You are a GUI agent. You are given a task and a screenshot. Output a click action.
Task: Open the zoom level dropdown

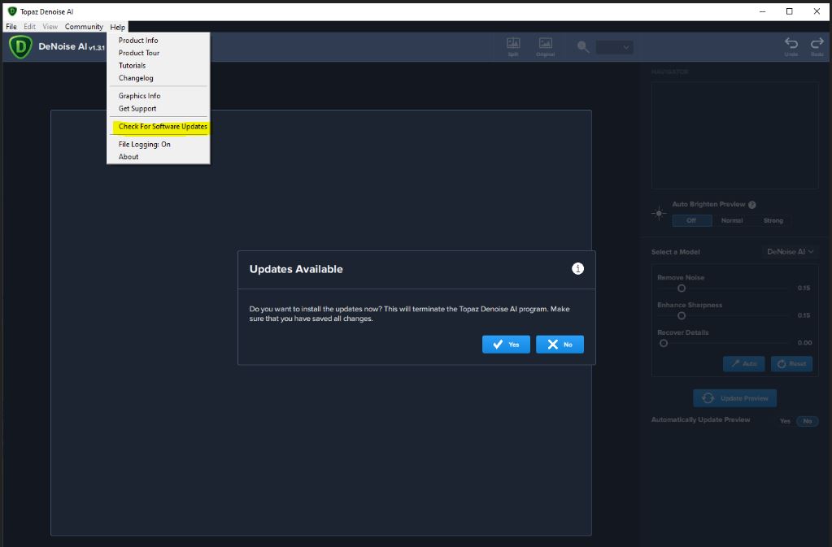click(x=615, y=47)
